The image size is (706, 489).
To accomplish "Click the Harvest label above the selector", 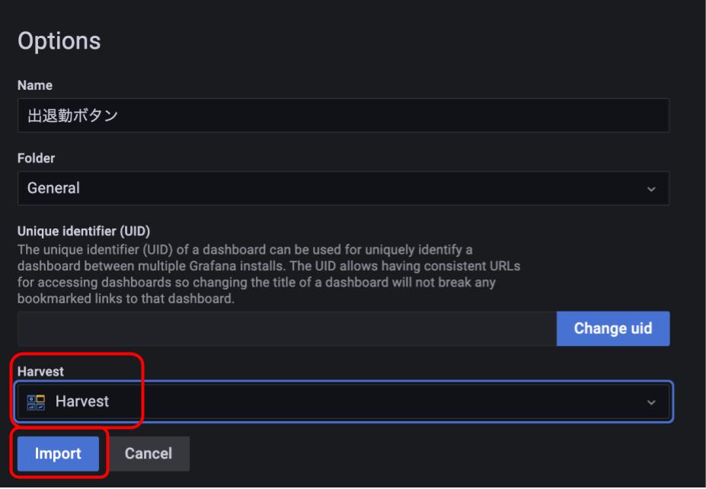I will click(40, 372).
